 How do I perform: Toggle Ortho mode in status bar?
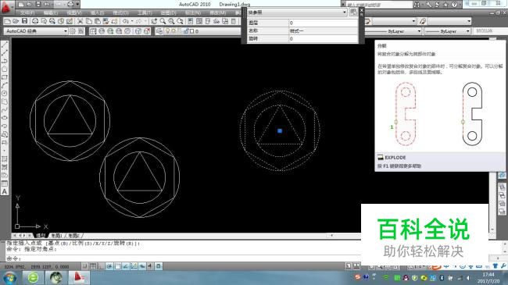pyautogui.click(x=101, y=266)
